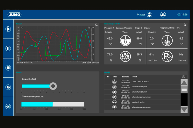Click the alarm filter icon in eventlist header
The image size is (193, 128).
pos(183,77)
